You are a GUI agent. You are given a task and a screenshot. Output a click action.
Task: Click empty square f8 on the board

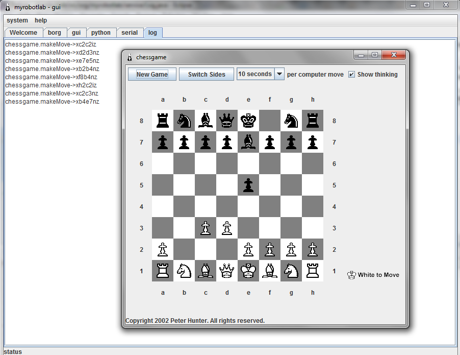pos(270,121)
